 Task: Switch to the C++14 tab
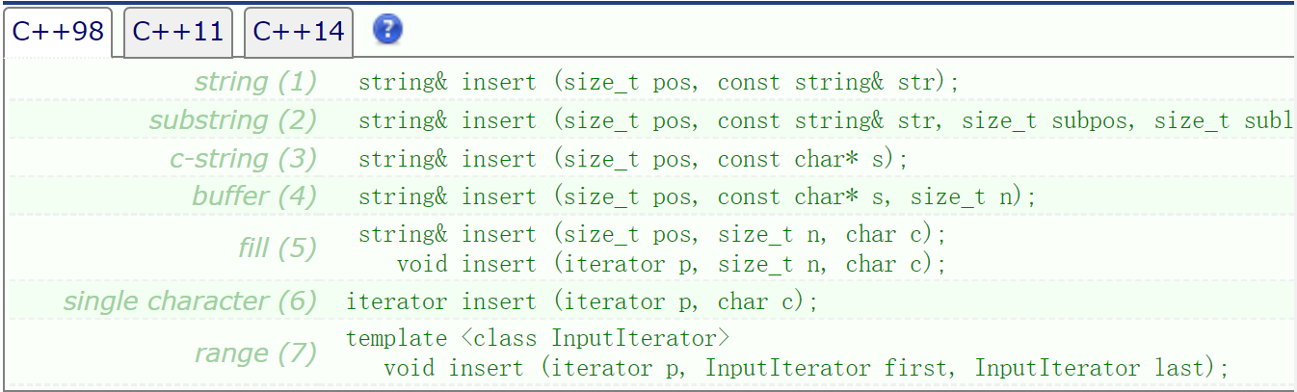click(x=299, y=32)
